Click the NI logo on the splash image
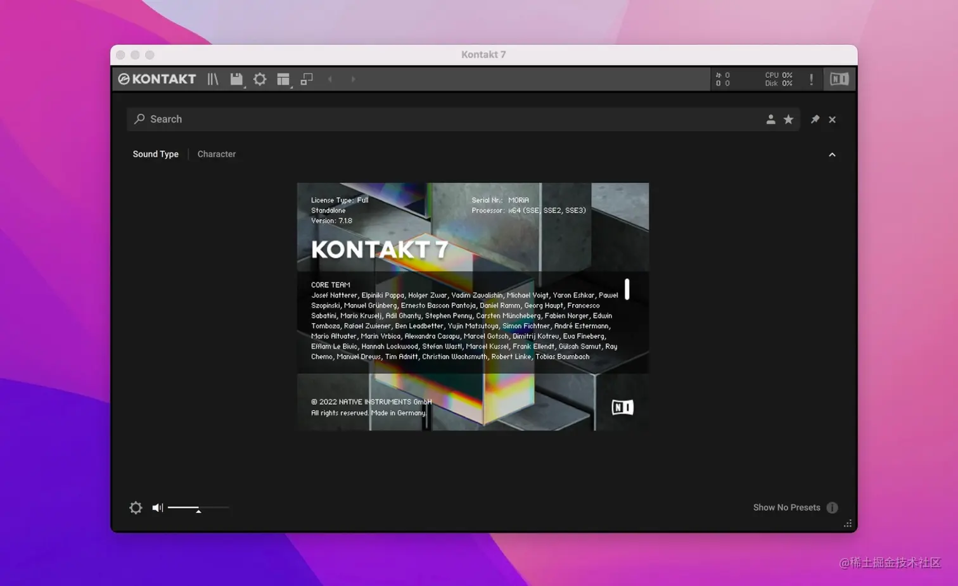958x586 pixels. coord(622,407)
